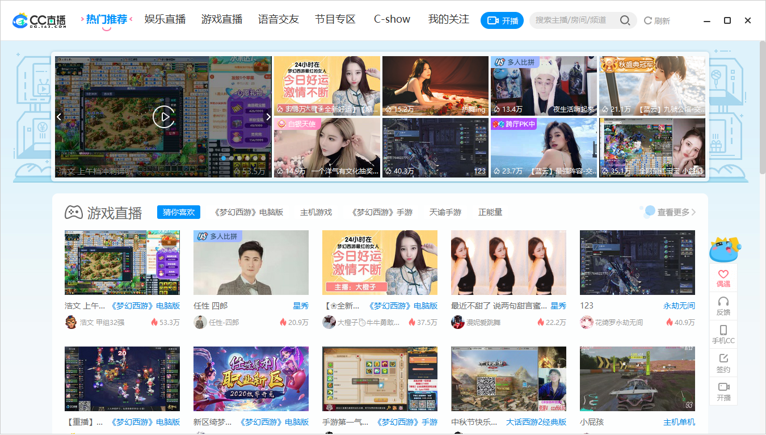Click the magnifying glass search icon

[x=625, y=20]
